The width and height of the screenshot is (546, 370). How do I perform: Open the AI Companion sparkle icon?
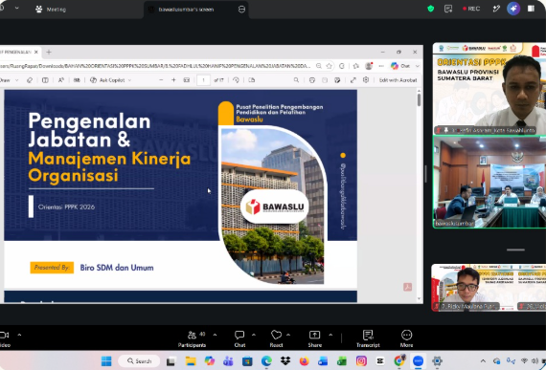pyautogui.click(x=513, y=9)
